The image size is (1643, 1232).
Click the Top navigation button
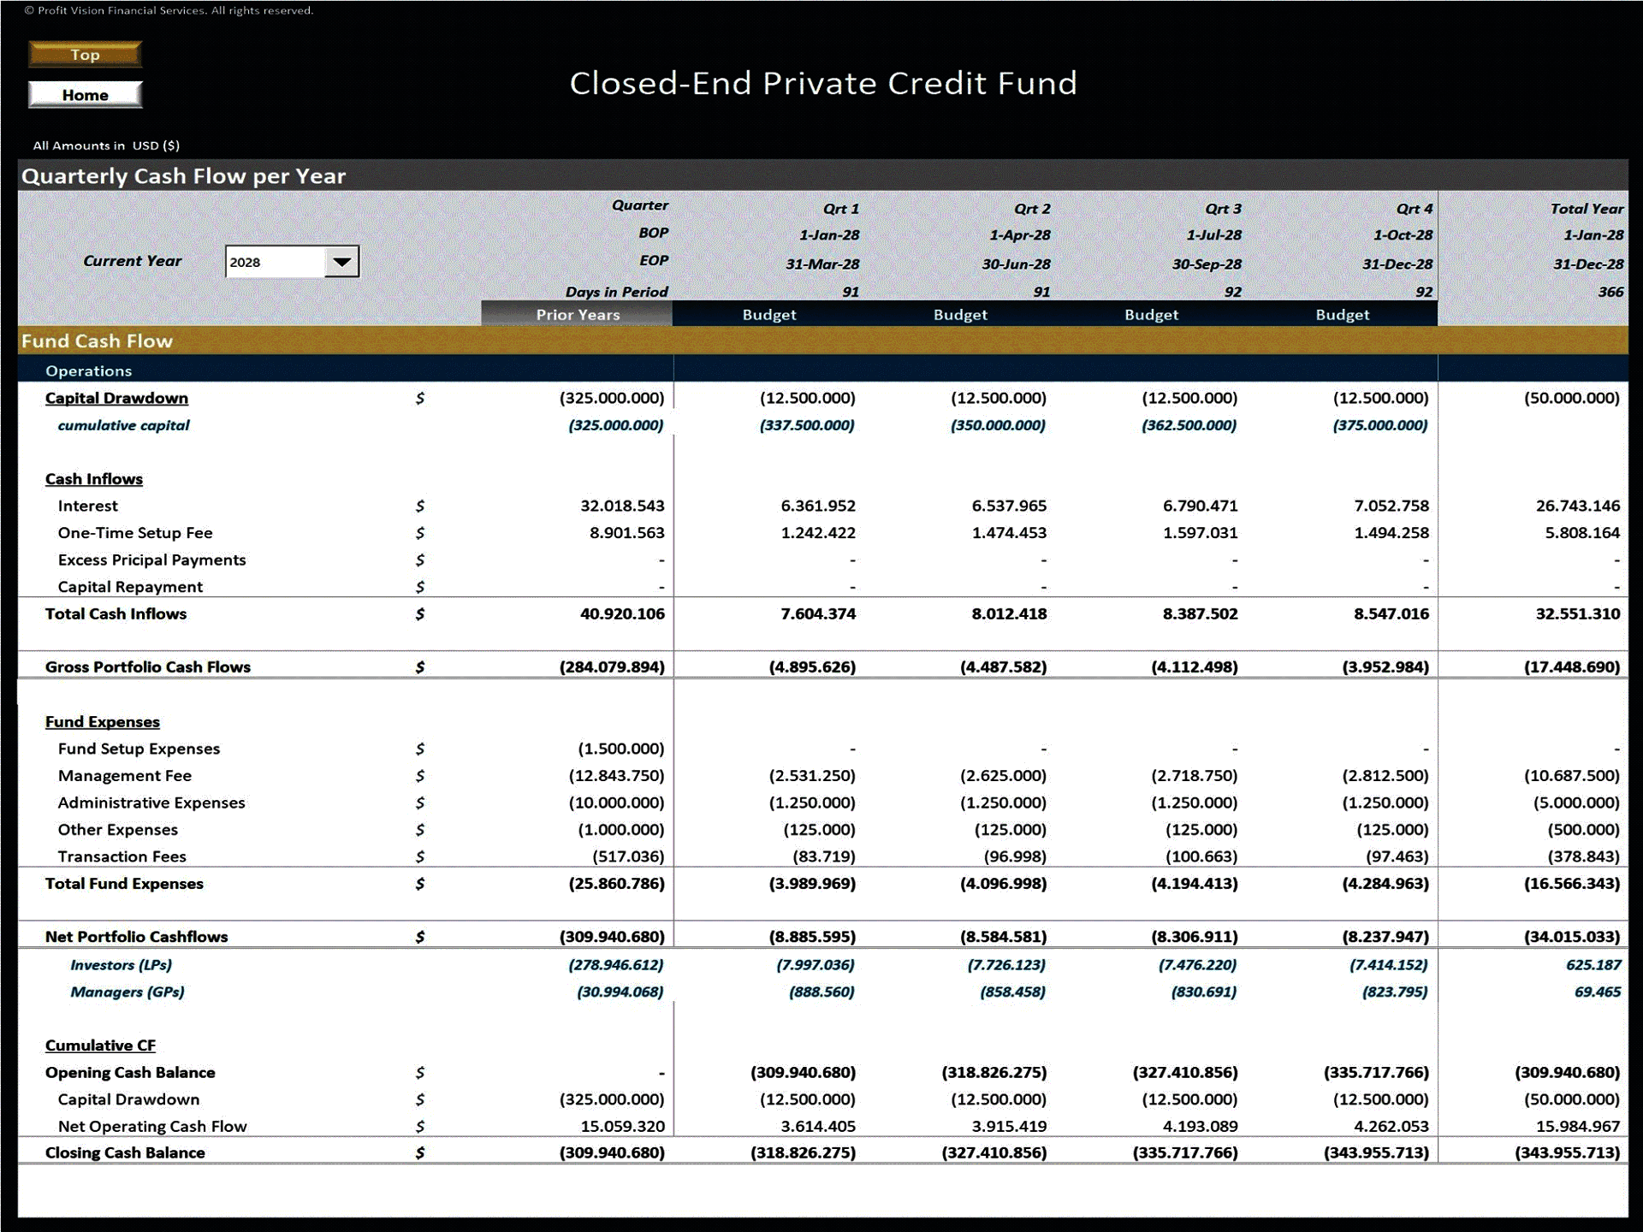(84, 54)
